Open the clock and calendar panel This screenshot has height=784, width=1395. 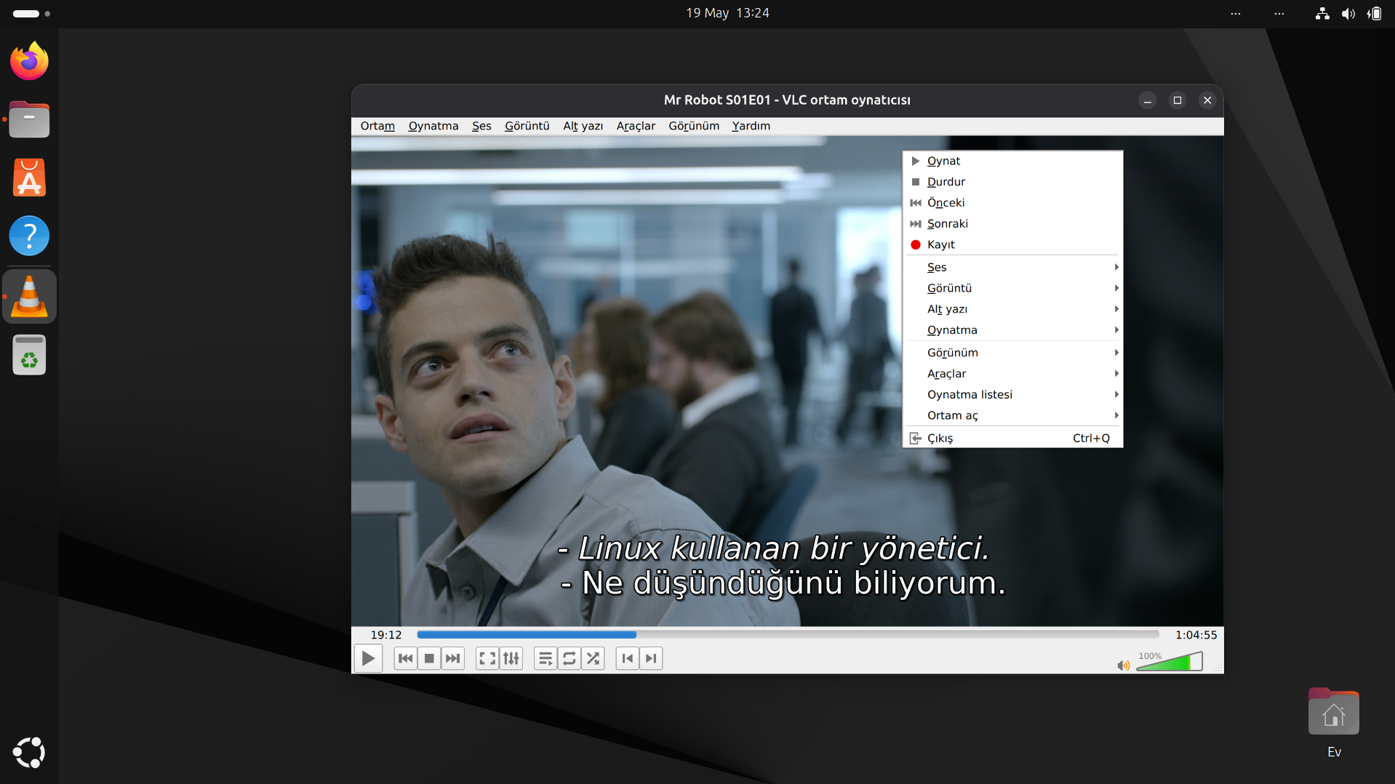click(x=727, y=13)
